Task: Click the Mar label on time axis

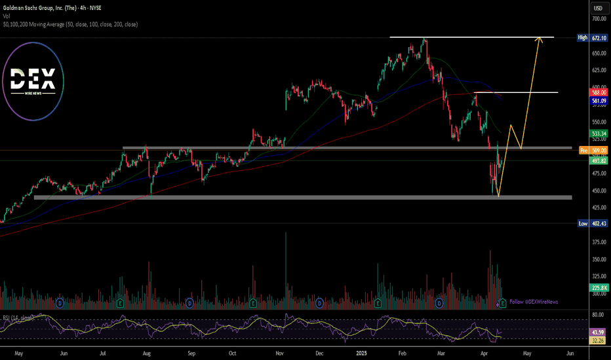Action: tap(441, 353)
